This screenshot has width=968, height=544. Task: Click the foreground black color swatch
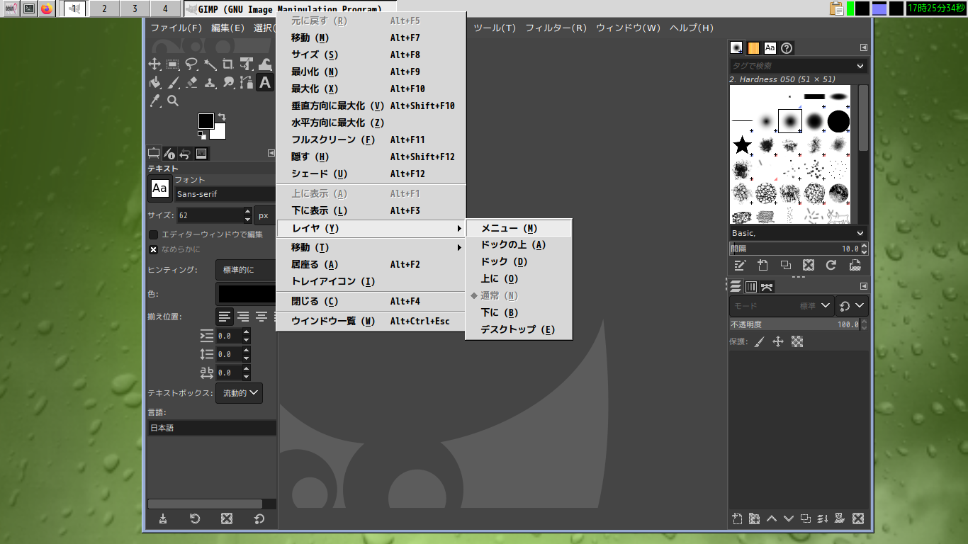(x=206, y=120)
